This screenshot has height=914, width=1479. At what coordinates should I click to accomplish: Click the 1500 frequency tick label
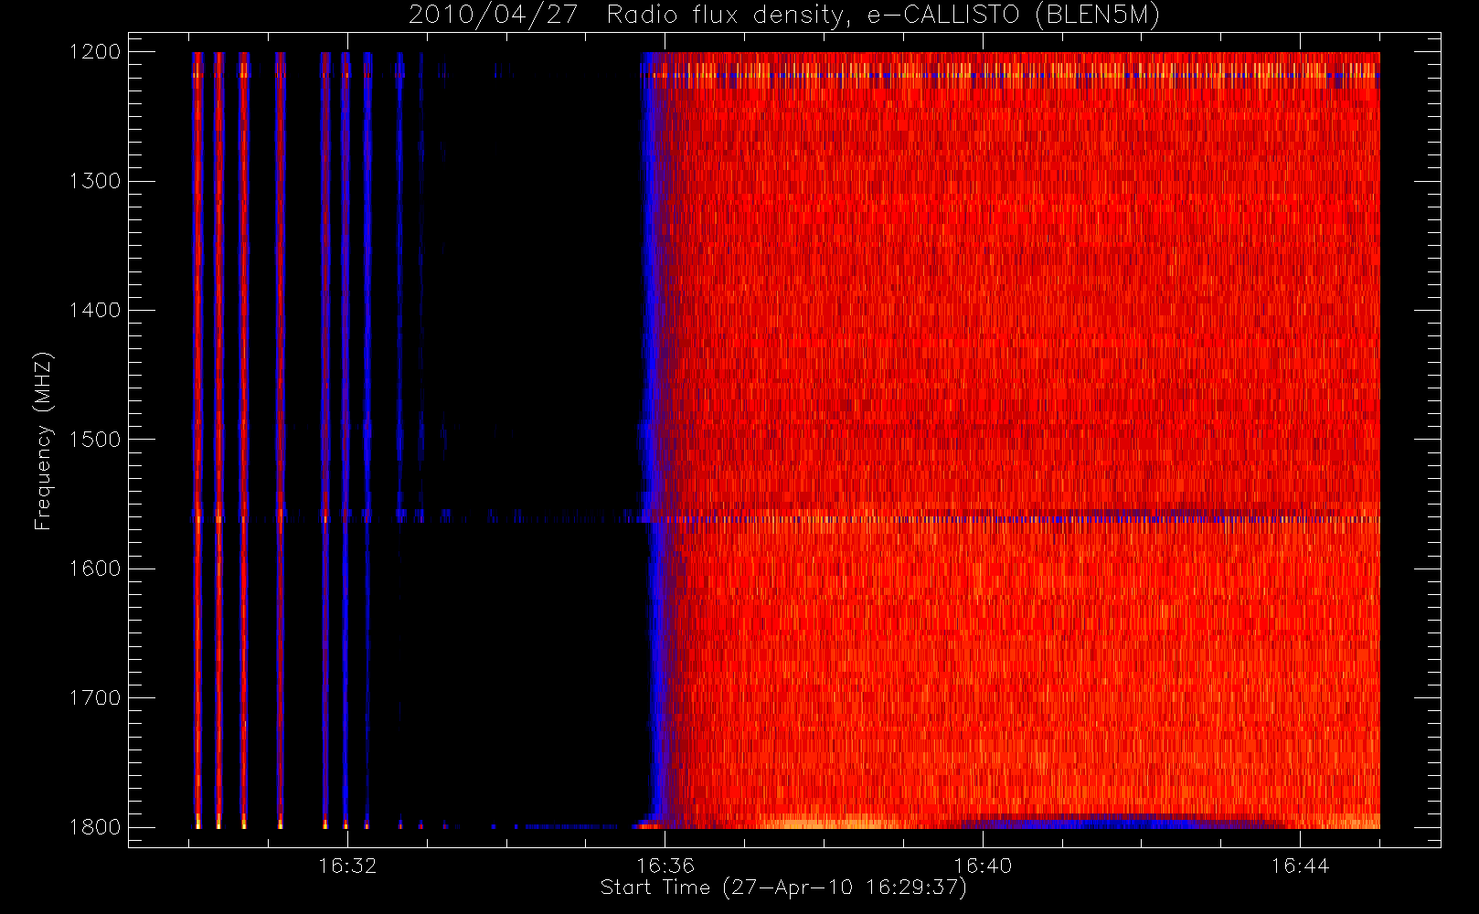[x=96, y=440]
